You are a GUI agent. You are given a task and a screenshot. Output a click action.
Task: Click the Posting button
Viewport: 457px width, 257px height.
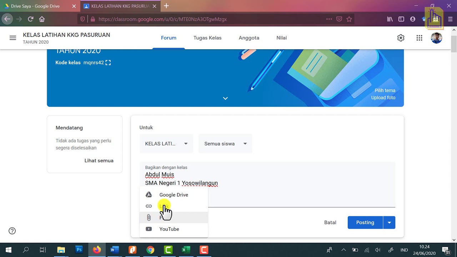click(x=365, y=223)
